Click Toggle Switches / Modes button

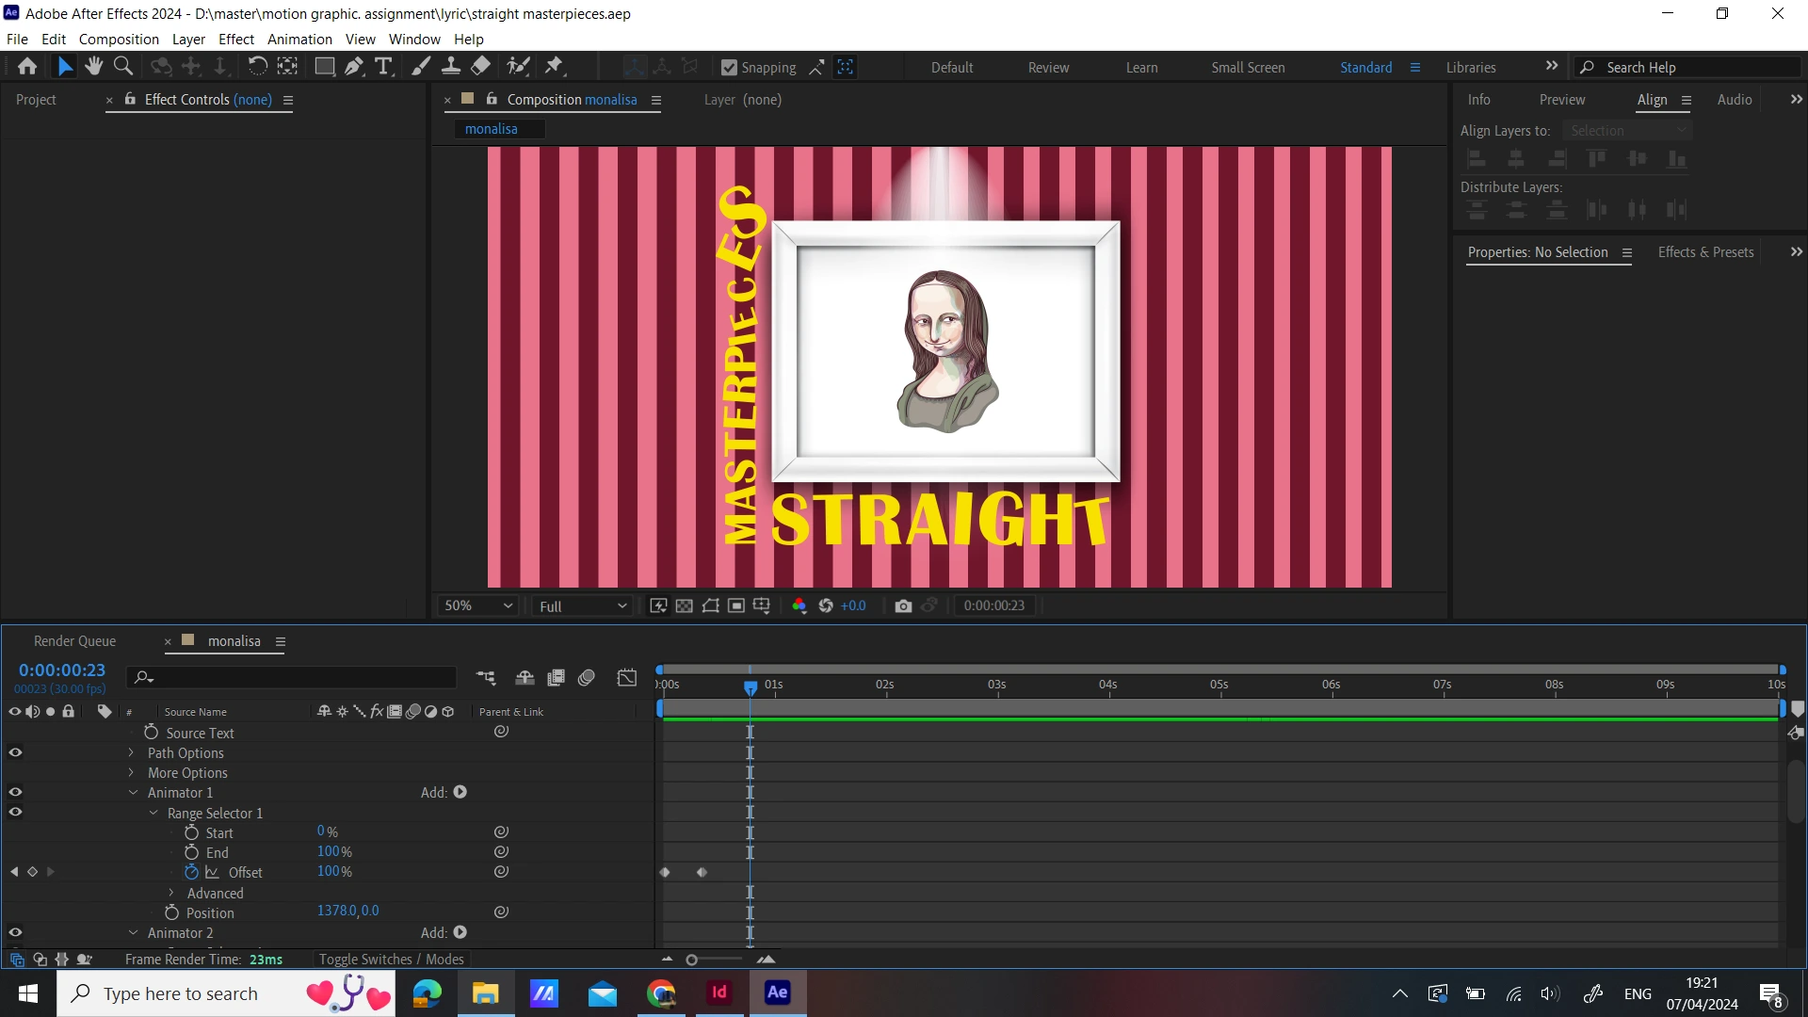391,960
